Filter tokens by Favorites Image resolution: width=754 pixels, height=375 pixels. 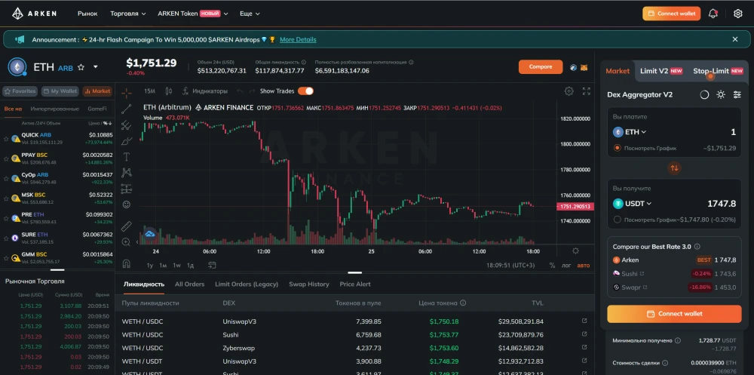coord(20,91)
